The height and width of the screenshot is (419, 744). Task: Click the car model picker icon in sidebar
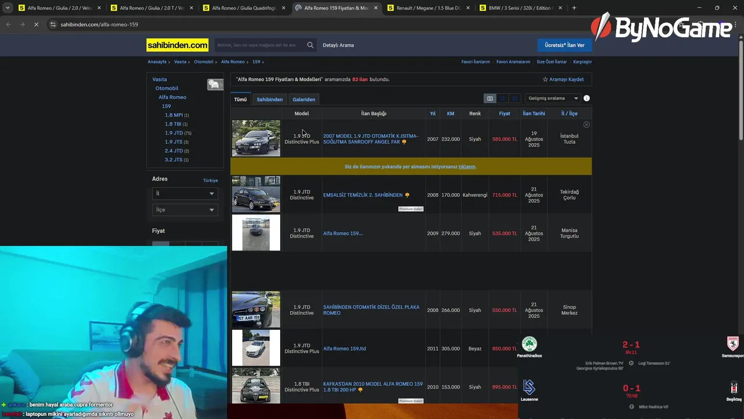pos(215,84)
